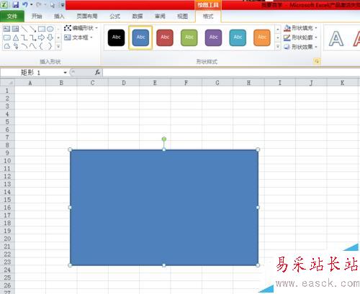This screenshot has width=360, height=294.
Task: Select the Arc shape
Action: point(24,46)
